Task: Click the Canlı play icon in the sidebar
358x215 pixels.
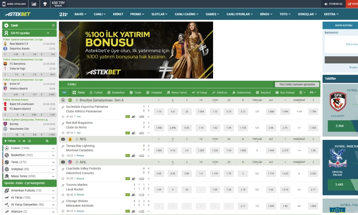Action: 6,26
